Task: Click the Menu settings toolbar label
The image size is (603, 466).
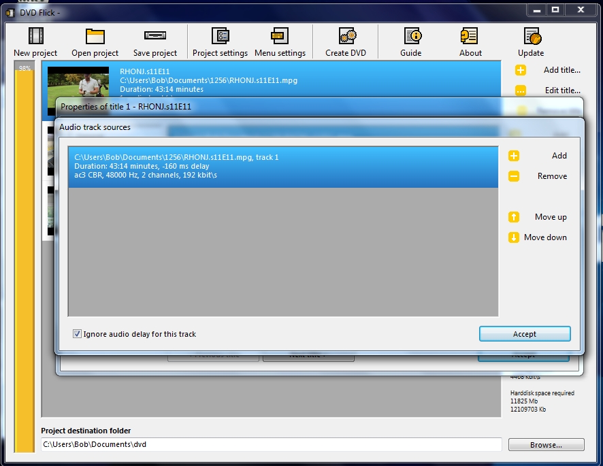Action: coord(280,53)
